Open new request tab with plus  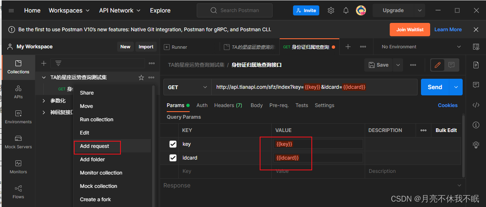348,47
